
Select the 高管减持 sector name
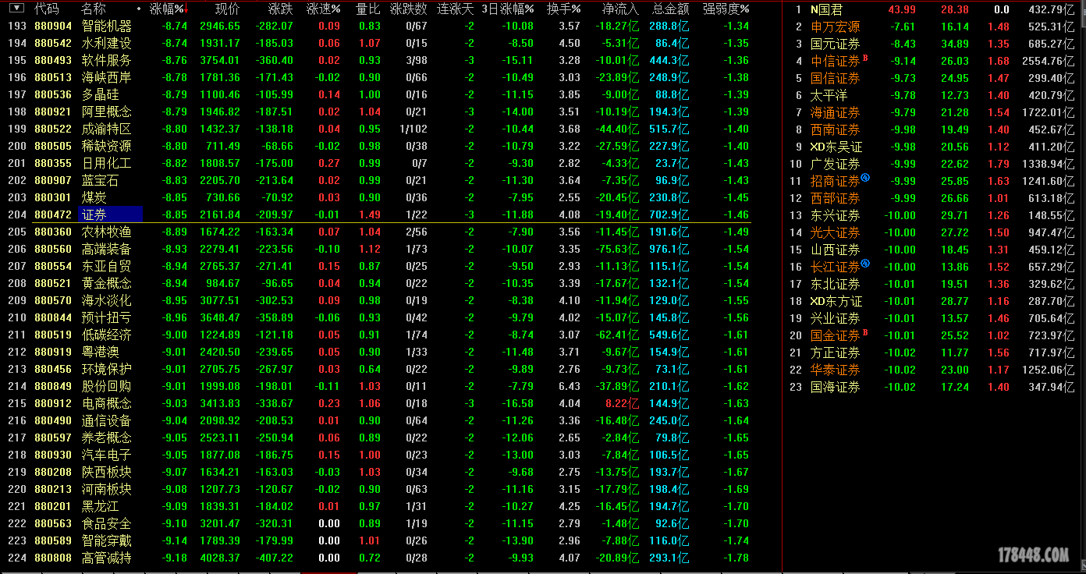107,558
